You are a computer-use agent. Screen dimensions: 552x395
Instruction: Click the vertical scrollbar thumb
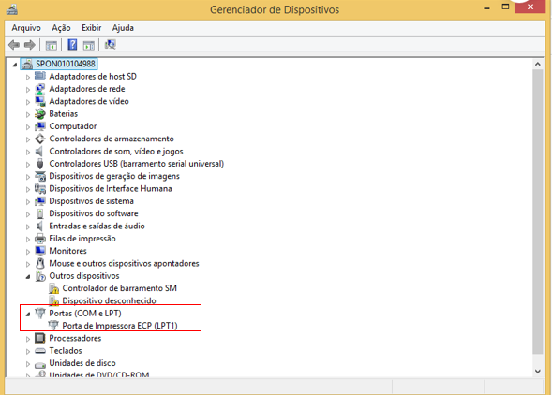click(537, 212)
